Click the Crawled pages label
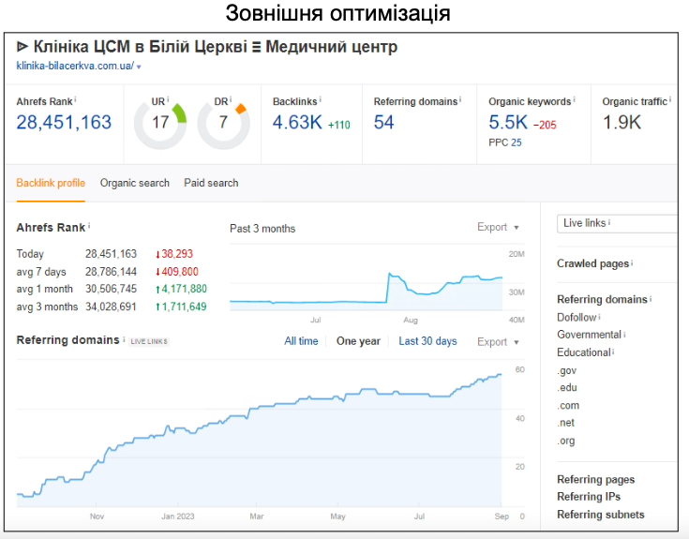 click(x=592, y=263)
